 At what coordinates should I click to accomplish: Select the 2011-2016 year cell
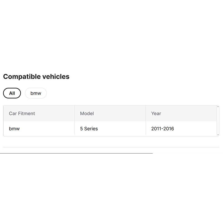(x=163, y=129)
